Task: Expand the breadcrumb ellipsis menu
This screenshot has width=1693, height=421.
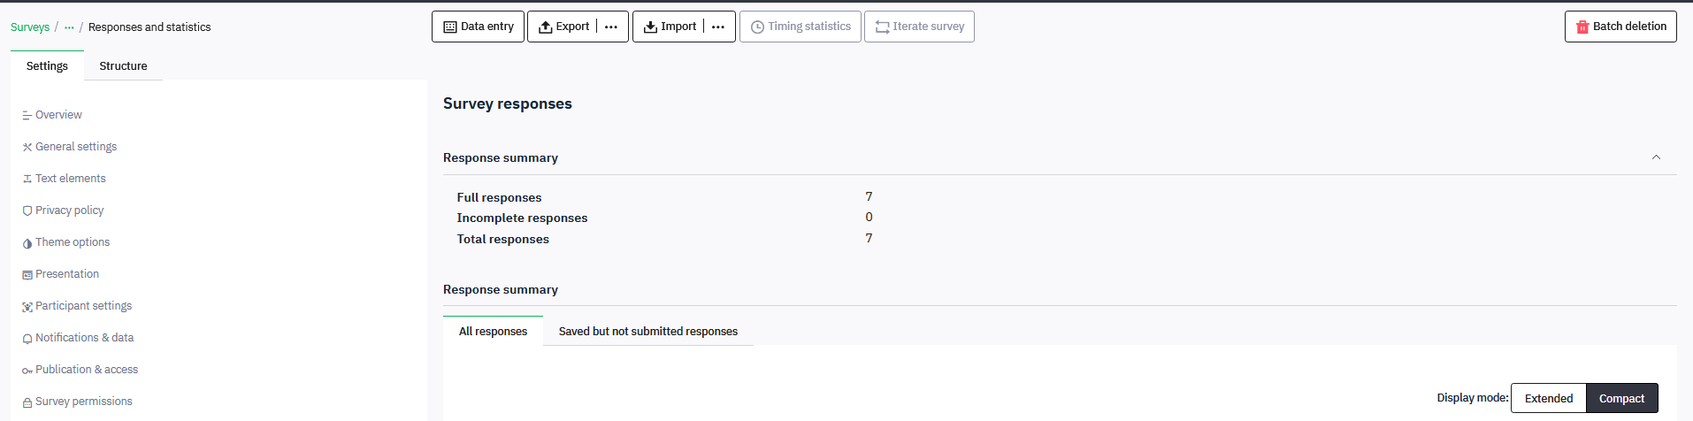Action: (69, 27)
